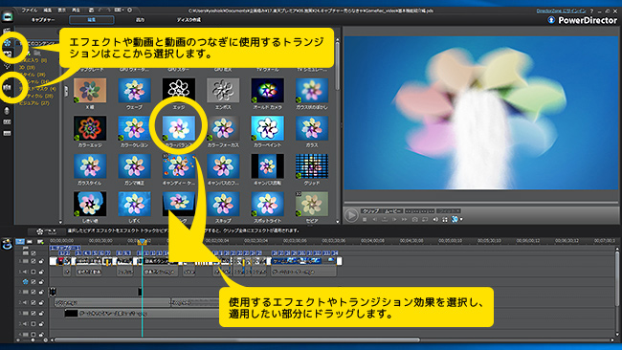Image resolution: width=622 pixels, height=350 pixels.
Task: Click the 3D globe icon in preview controls
Action: pyautogui.click(x=455, y=219)
